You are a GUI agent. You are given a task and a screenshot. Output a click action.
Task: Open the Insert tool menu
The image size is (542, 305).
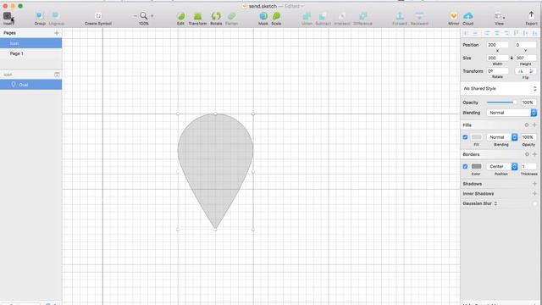tap(8, 16)
